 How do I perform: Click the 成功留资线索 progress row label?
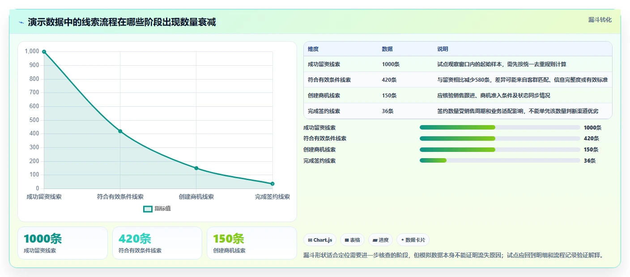(319, 127)
